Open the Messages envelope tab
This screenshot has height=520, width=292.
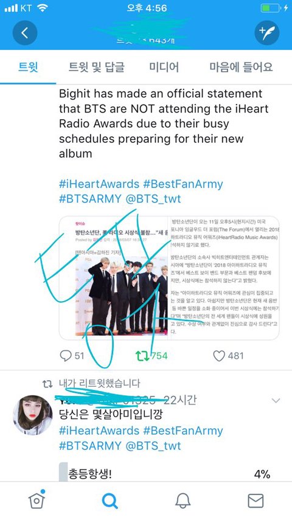(256, 501)
